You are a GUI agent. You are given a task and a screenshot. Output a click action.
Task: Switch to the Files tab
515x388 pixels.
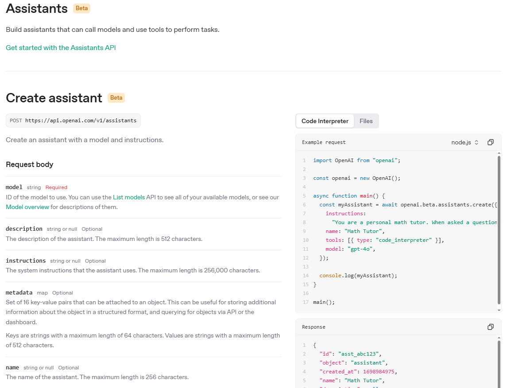[366, 121]
